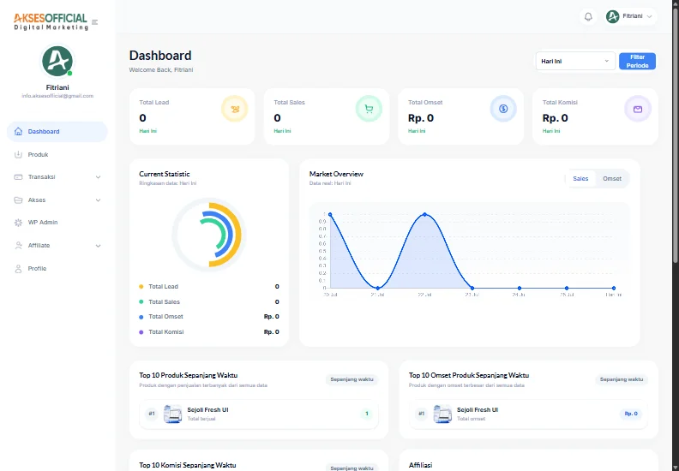Toggle the sidebar hamburger menu icon
The image size is (679, 471).
pyautogui.click(x=95, y=22)
